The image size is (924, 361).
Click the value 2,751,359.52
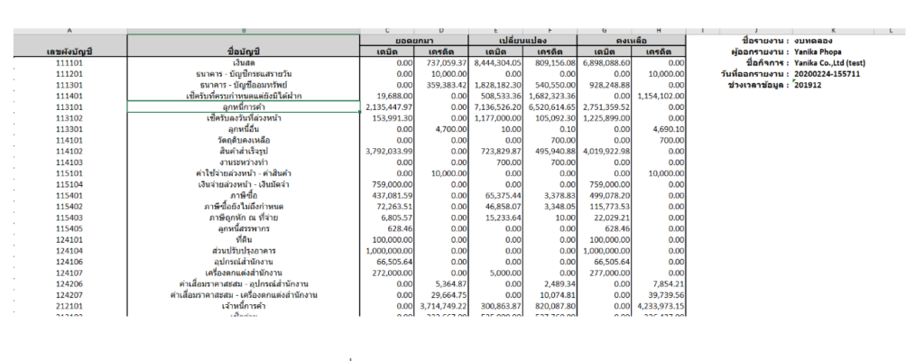605,106
